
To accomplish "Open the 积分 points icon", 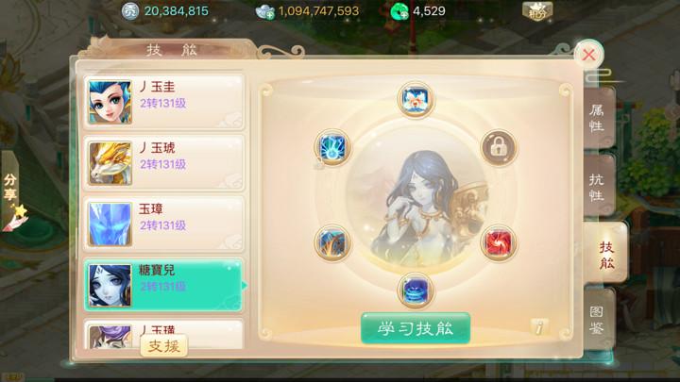I will point(537,11).
